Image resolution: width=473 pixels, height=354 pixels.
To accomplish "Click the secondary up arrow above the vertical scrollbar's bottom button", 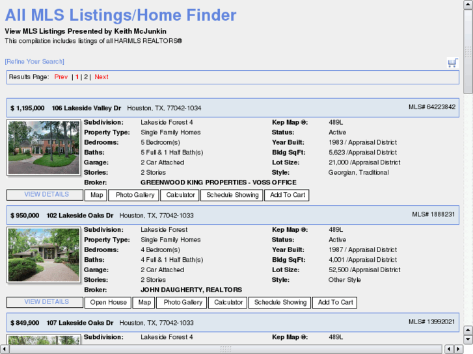I will pos(468,330).
